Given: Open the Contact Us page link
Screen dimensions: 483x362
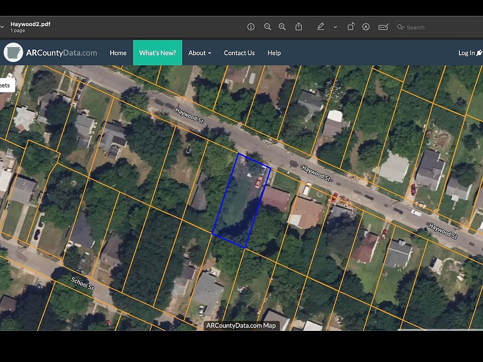Looking at the screenshot, I should point(239,53).
